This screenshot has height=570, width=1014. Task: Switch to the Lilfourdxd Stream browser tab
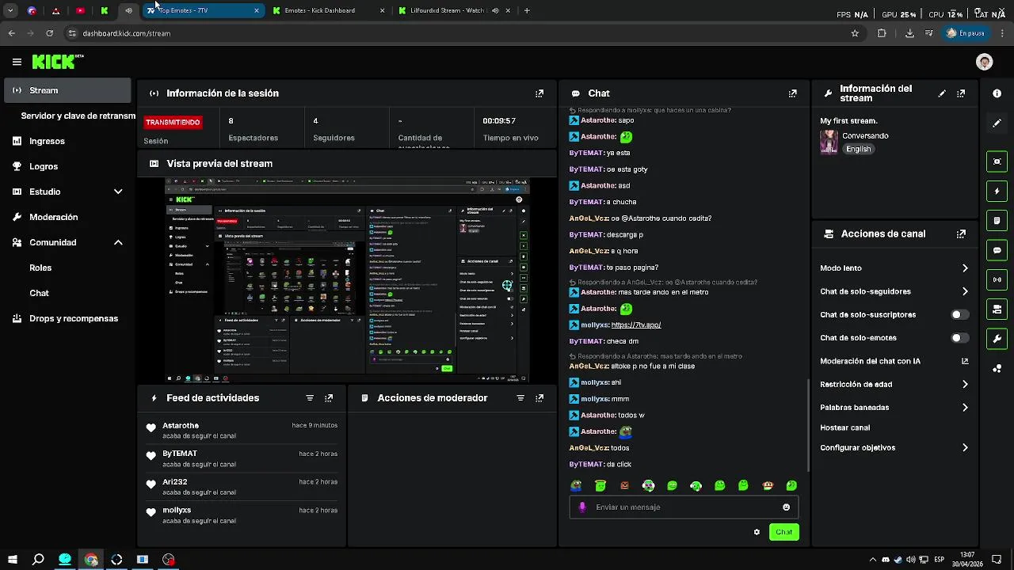455,10
